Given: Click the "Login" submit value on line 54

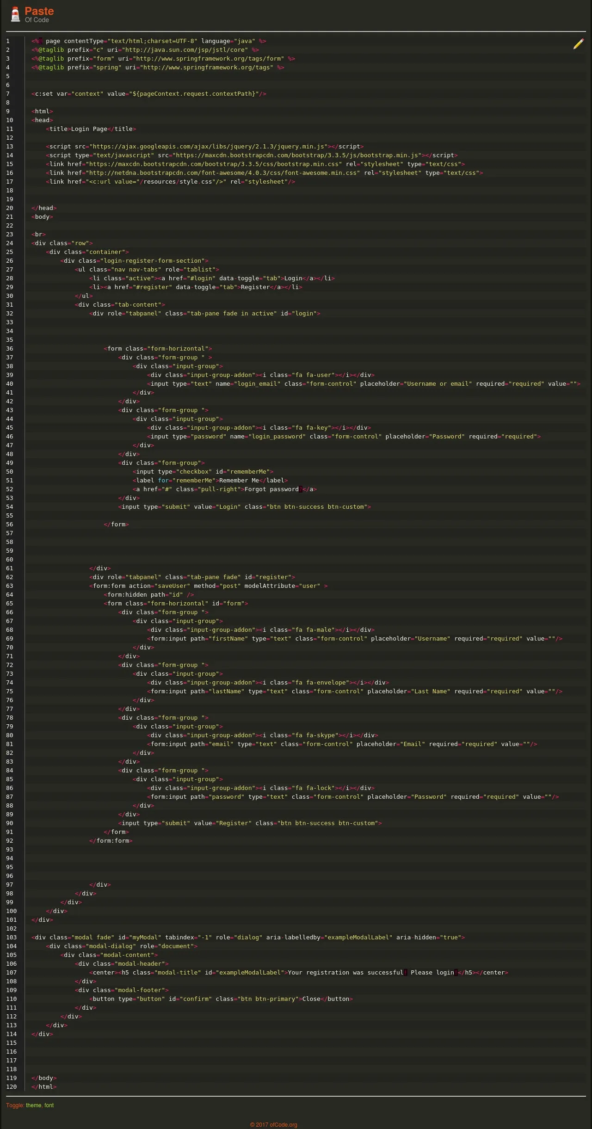Looking at the screenshot, I should (228, 507).
